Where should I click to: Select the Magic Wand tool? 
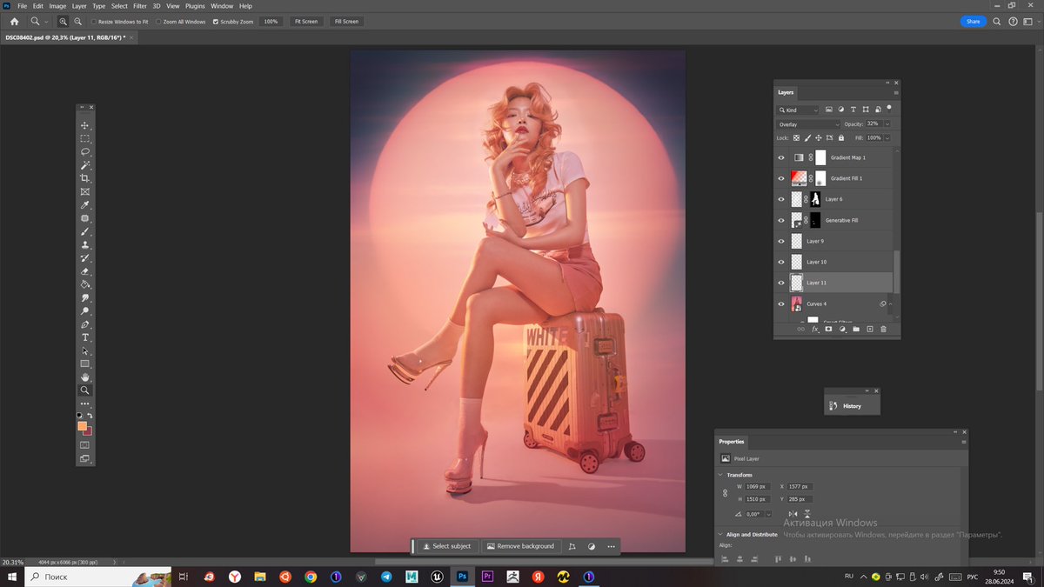(x=85, y=165)
